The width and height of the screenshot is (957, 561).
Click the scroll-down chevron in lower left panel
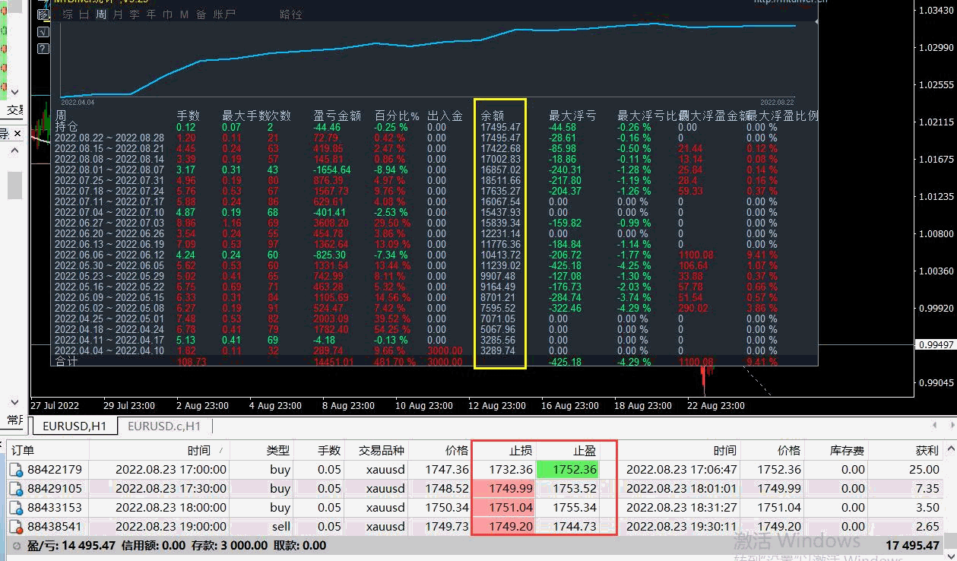pyautogui.click(x=14, y=402)
